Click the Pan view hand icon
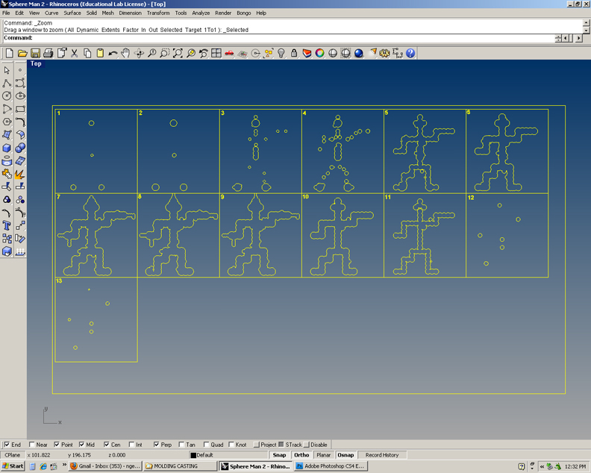 pyautogui.click(x=125, y=53)
